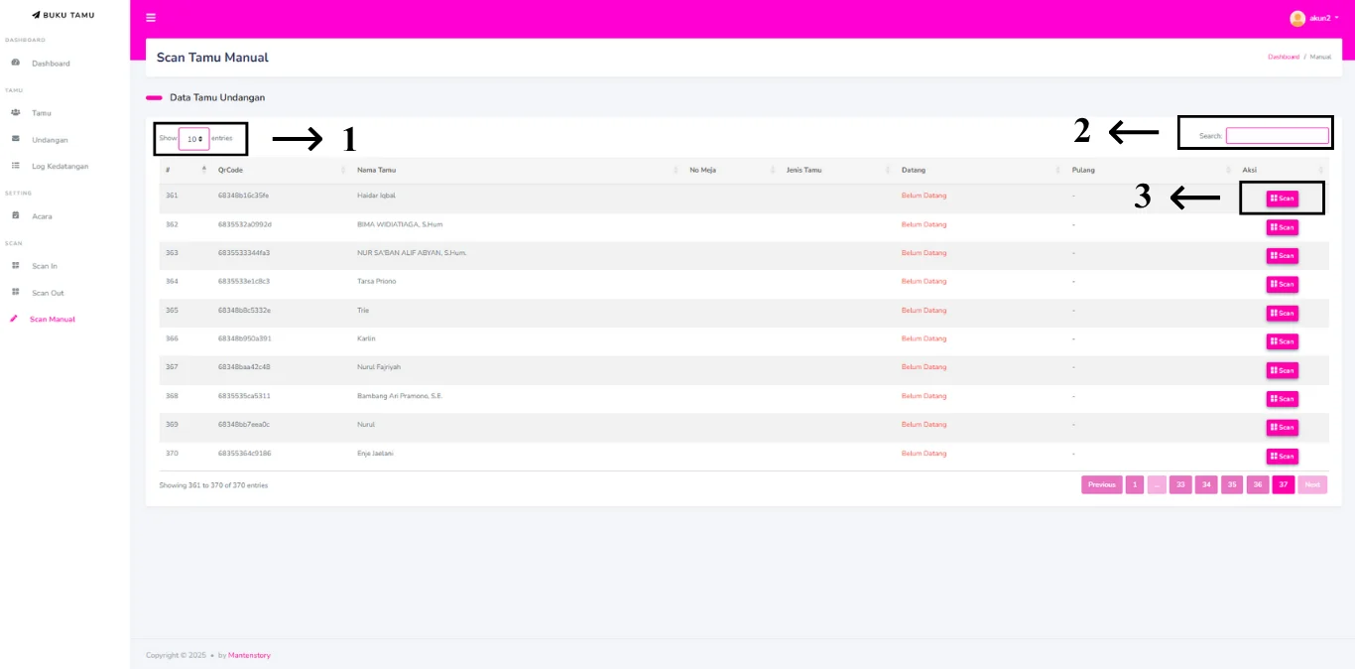The height and width of the screenshot is (669, 1355).
Task: Click the hamburger menu icon in header
Action: 151,18
